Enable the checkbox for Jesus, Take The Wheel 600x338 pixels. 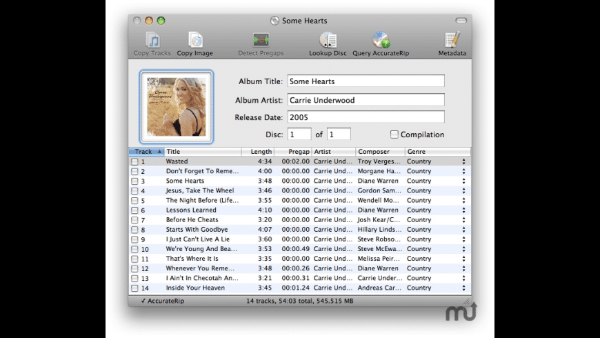pyautogui.click(x=134, y=190)
